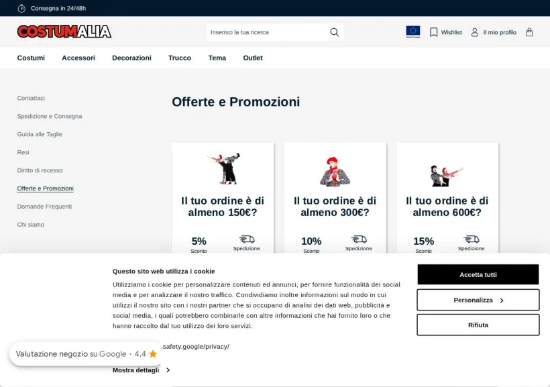Click 'Questo sito web utilizza i cookie' title
This screenshot has width=550, height=387.
164,271
